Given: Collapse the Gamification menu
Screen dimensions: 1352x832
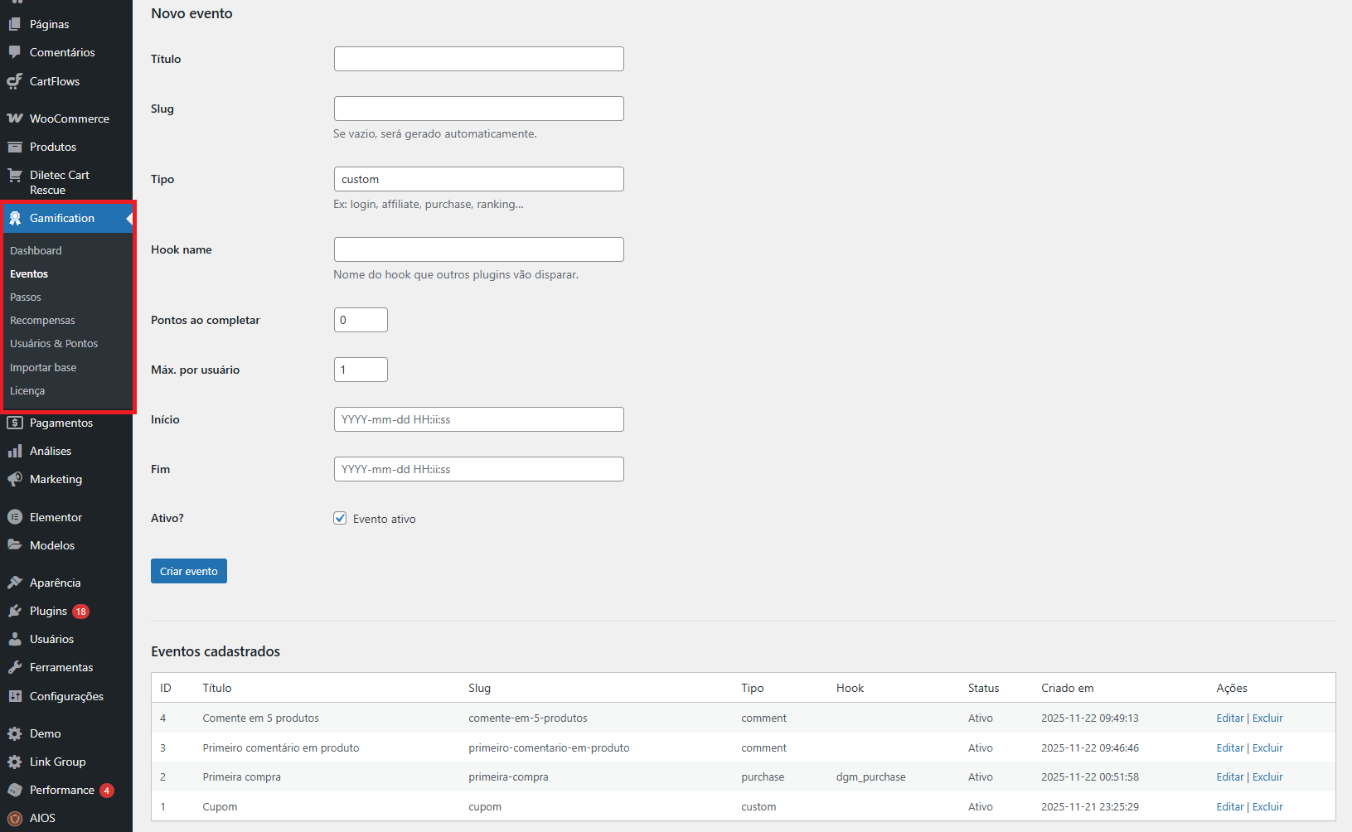Looking at the screenshot, I should 62,218.
